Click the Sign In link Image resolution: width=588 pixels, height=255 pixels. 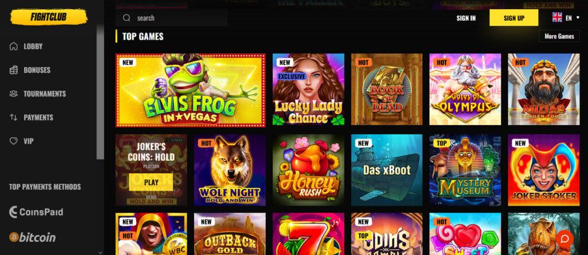(466, 18)
